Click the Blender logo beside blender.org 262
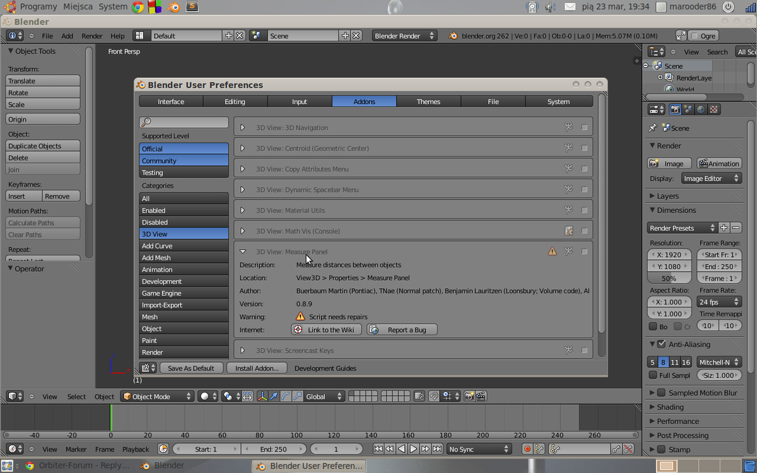This screenshot has width=757, height=473. 453,36
